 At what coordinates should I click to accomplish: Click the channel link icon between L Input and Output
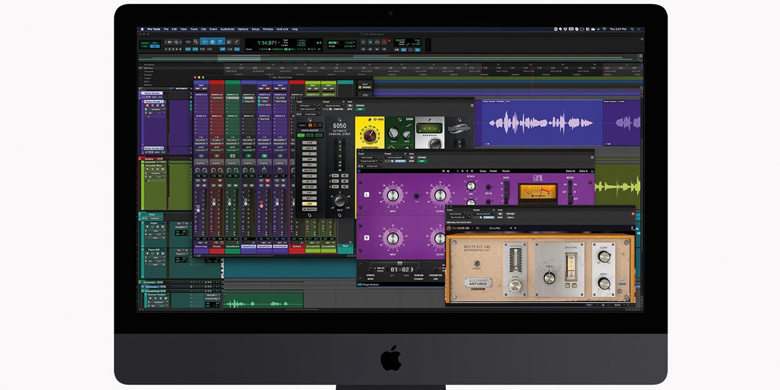(x=417, y=196)
